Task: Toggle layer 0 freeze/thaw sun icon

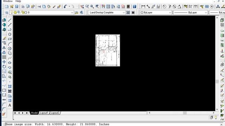Action: pos(15,13)
